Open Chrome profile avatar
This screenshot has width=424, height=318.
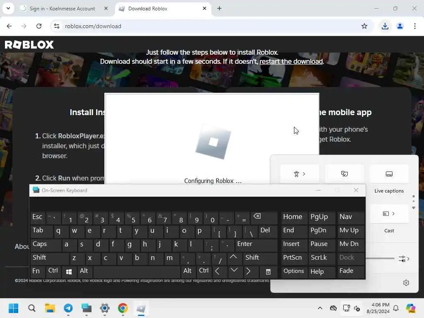click(400, 26)
